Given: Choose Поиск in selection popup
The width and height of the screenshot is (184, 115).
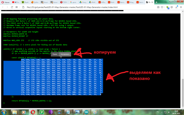Looking at the screenshot, I should coord(55,54).
